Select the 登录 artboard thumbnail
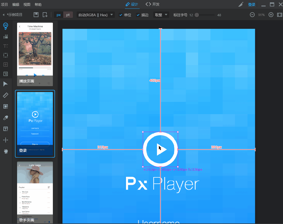 pyautogui.click(x=35, y=124)
